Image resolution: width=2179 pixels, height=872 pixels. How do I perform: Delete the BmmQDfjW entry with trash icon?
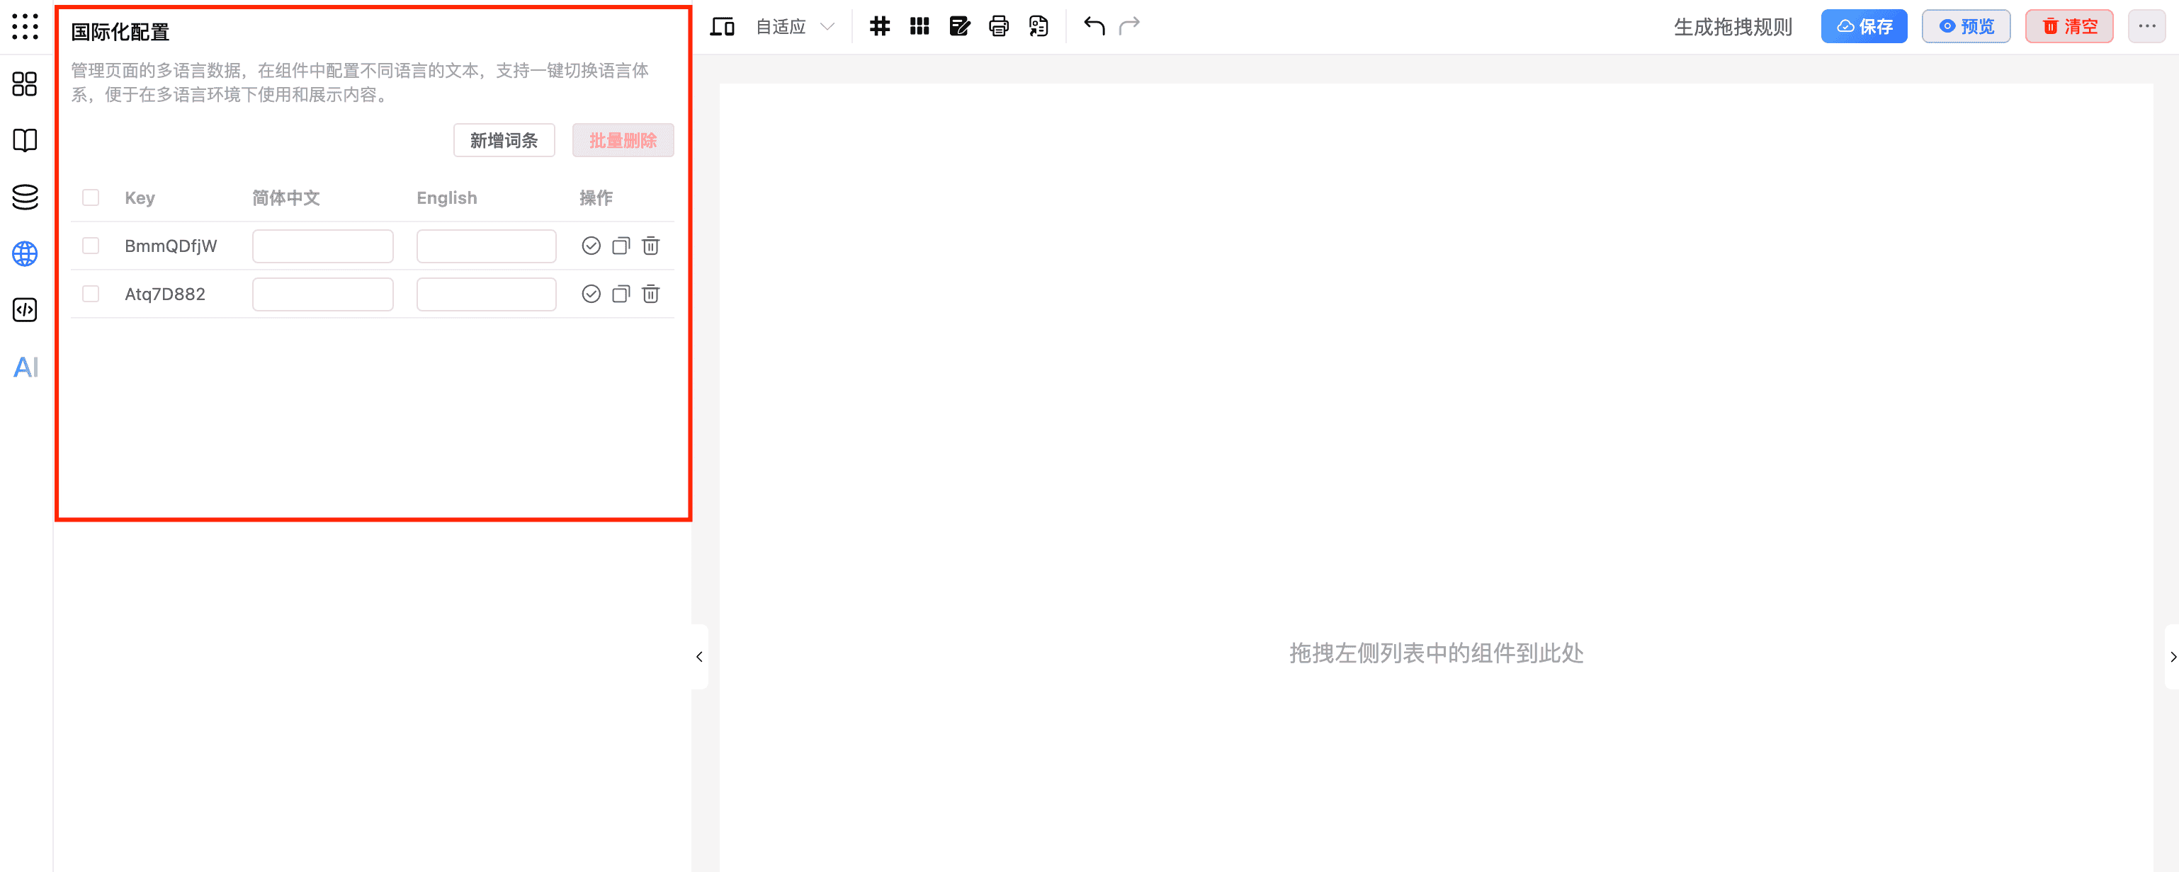(x=650, y=246)
